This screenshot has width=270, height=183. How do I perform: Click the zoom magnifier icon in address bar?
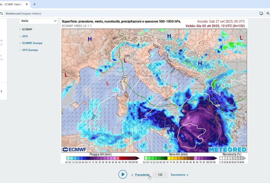pos(268,13)
